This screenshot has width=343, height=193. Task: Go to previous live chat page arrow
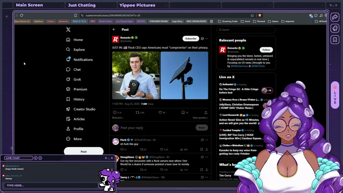[x=36, y=158]
